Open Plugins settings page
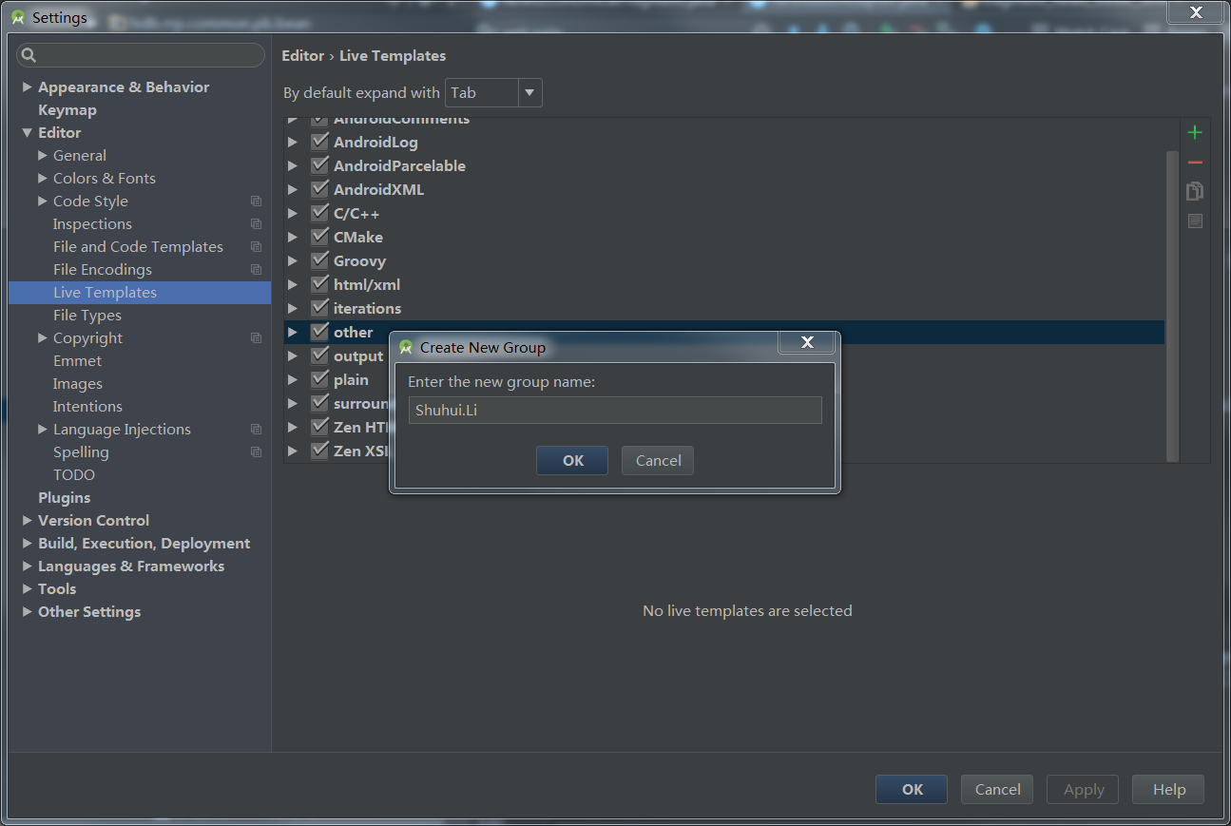The height and width of the screenshot is (826, 1231). tap(65, 498)
